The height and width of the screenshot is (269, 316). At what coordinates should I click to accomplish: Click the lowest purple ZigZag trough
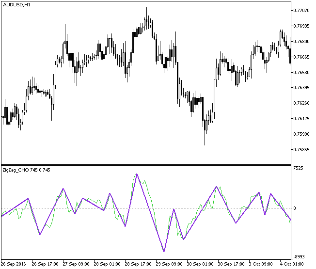[x=164, y=252]
